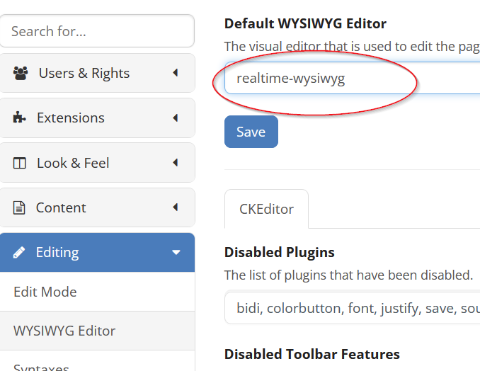The image size is (480, 371).
Task: Open the Syntaxes sidebar entry
Action: click(41, 366)
